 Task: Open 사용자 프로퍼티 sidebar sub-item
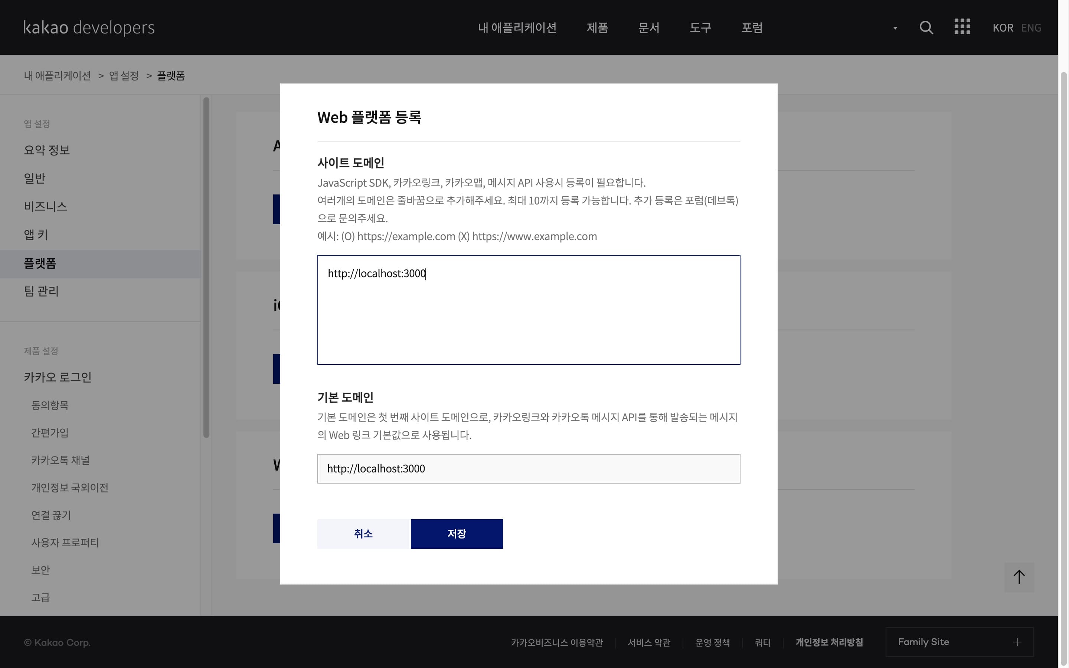pyautogui.click(x=65, y=543)
